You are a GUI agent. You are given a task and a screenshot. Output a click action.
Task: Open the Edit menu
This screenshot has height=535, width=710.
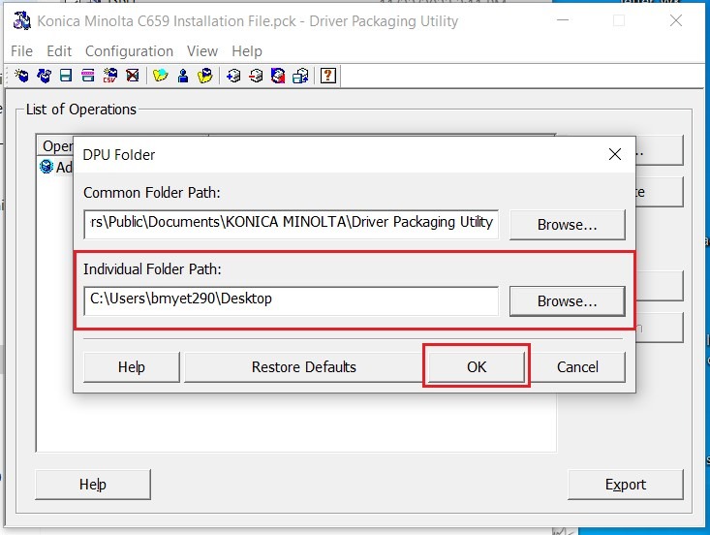coord(59,51)
